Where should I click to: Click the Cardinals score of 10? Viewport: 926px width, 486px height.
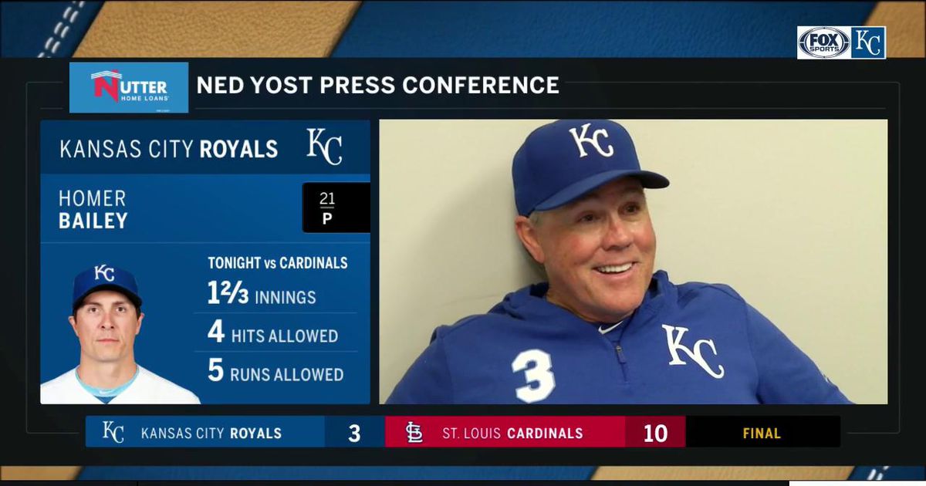pyautogui.click(x=655, y=433)
